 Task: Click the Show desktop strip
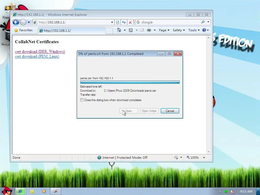point(258,191)
